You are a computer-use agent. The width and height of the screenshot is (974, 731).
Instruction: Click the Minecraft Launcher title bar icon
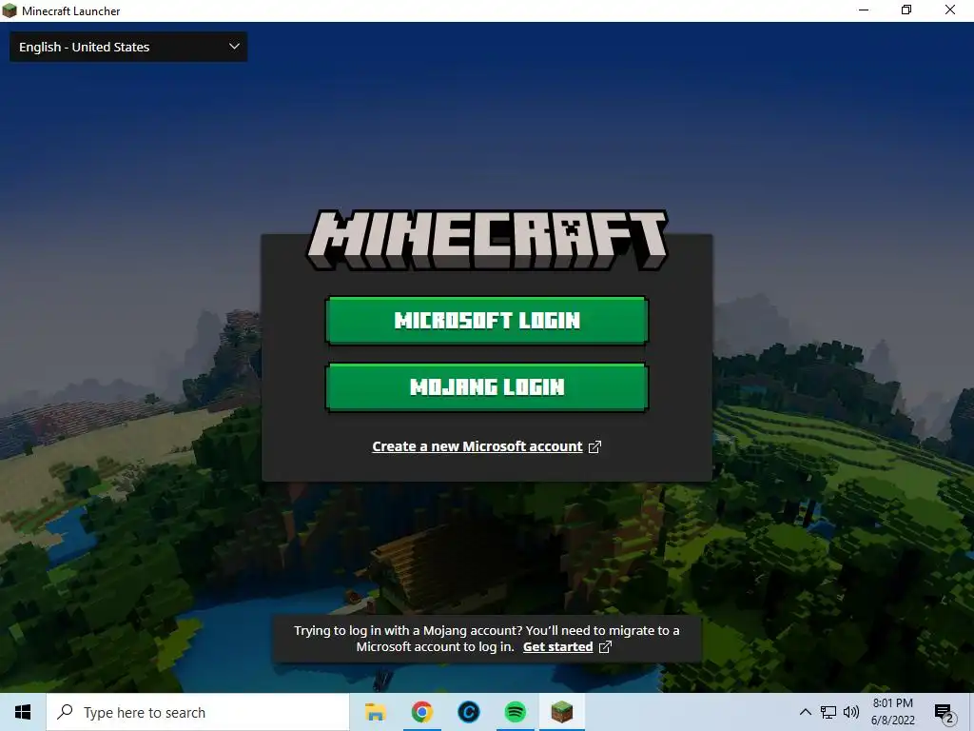coord(10,10)
